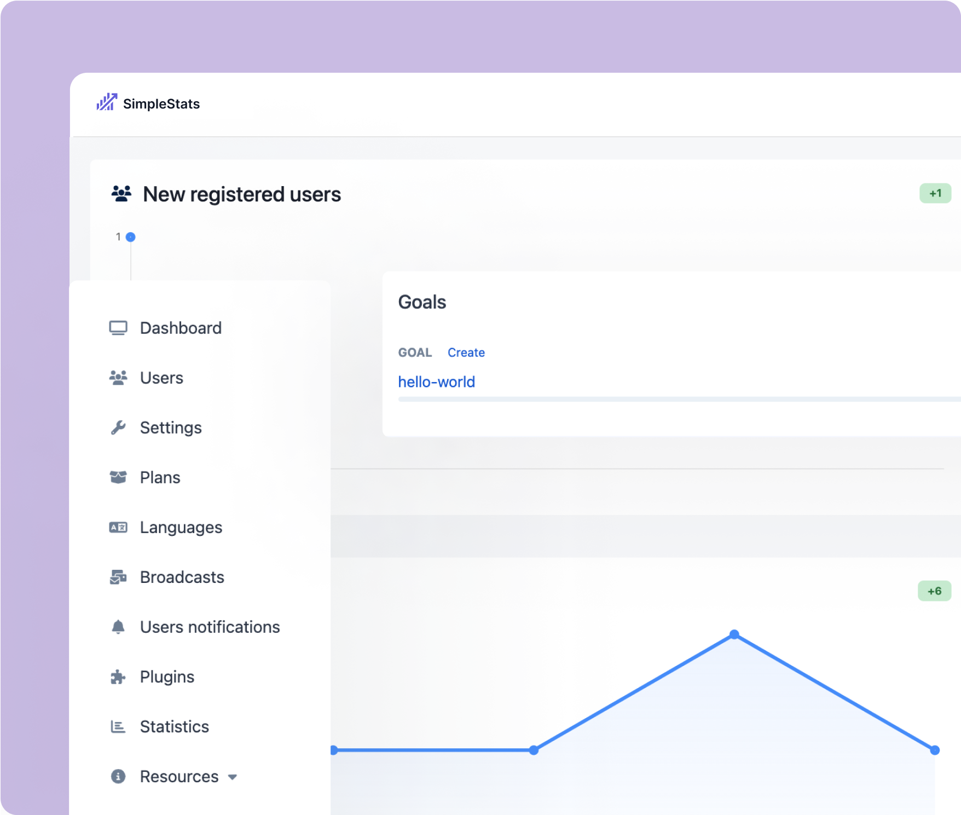
Task: Open the hello-world goal link
Action: 437,382
